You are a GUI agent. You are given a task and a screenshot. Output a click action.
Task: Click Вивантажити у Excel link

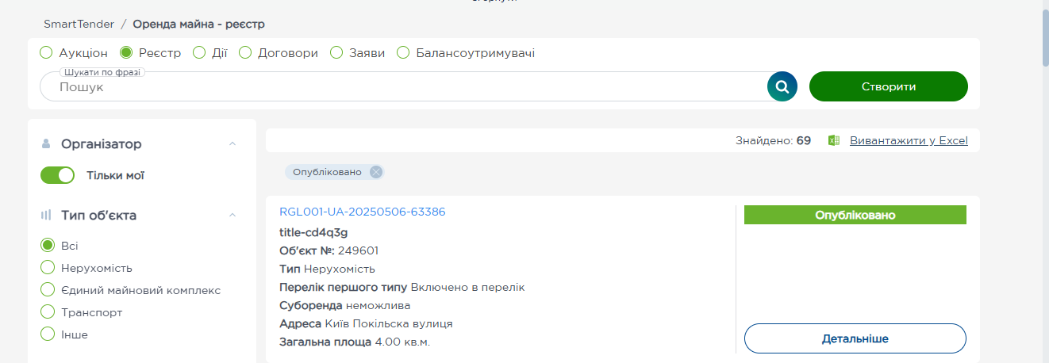[909, 140]
